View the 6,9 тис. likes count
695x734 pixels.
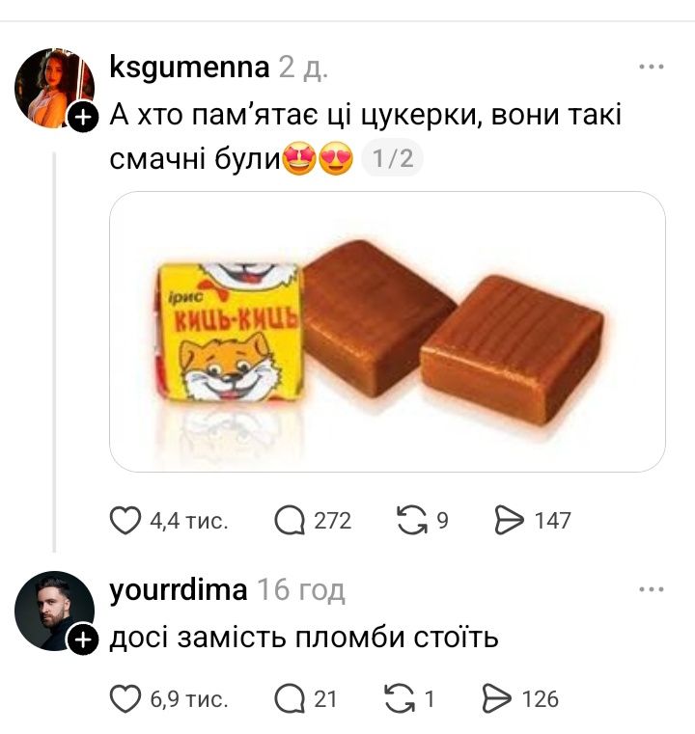click(x=189, y=699)
